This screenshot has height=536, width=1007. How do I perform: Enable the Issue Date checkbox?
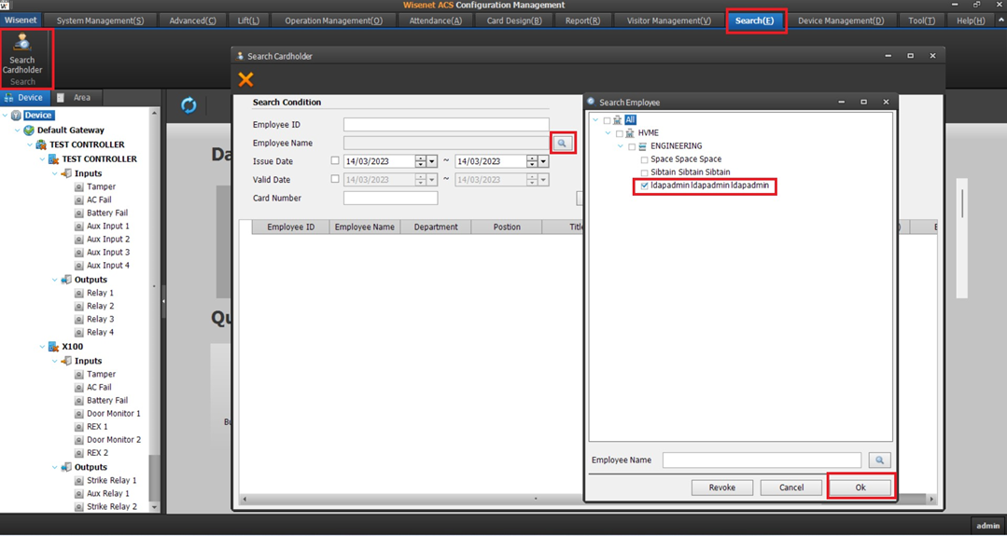pyautogui.click(x=335, y=161)
